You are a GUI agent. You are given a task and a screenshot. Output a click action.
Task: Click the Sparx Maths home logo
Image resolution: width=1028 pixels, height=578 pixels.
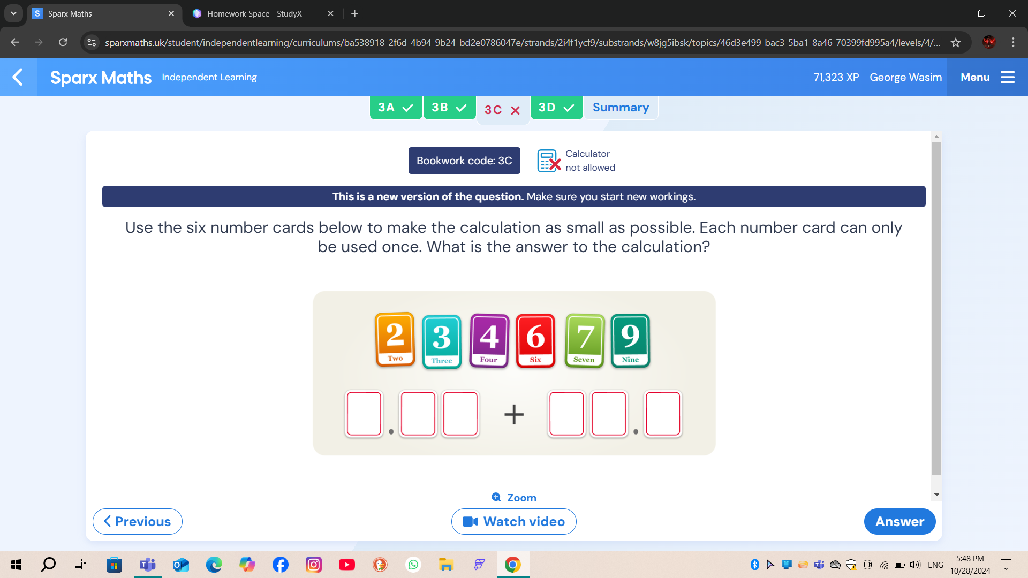(x=101, y=77)
